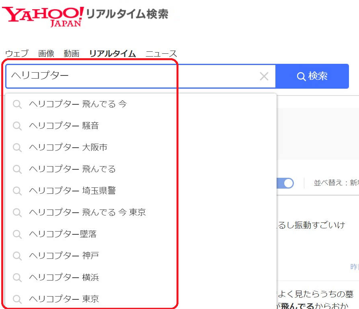Open the ニュース tab
The width and height of the screenshot is (359, 309).
click(x=162, y=53)
